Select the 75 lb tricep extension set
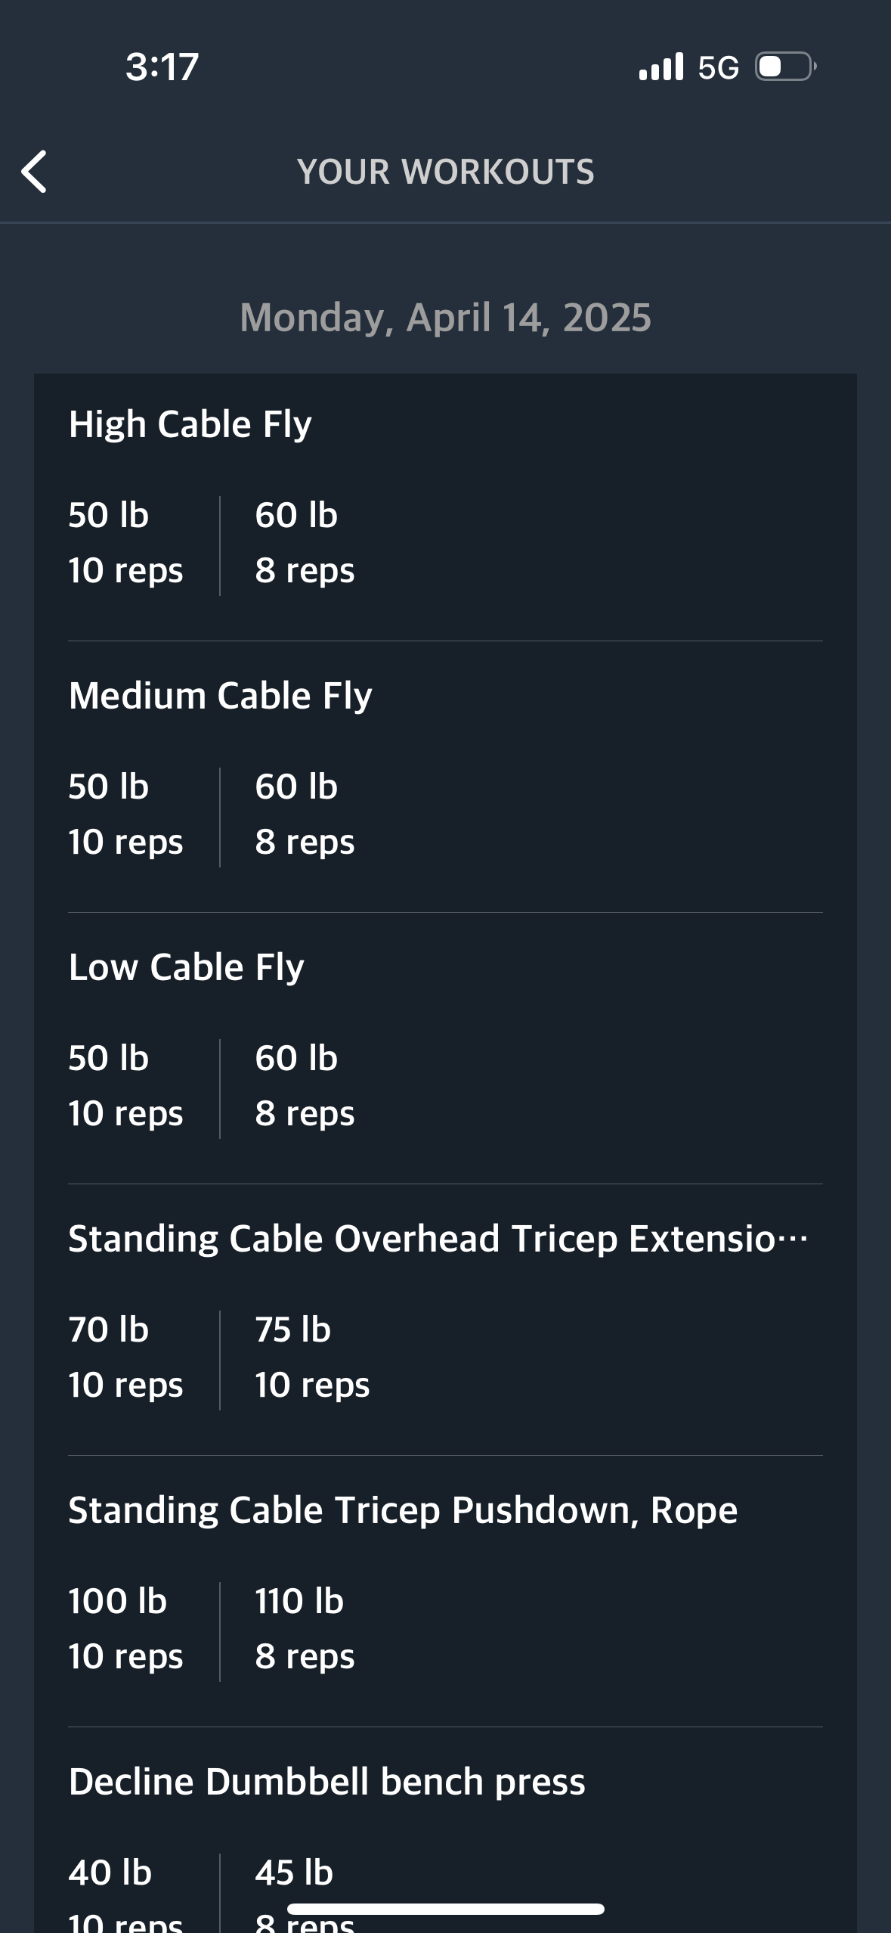This screenshot has height=1933, width=891. 312,1357
